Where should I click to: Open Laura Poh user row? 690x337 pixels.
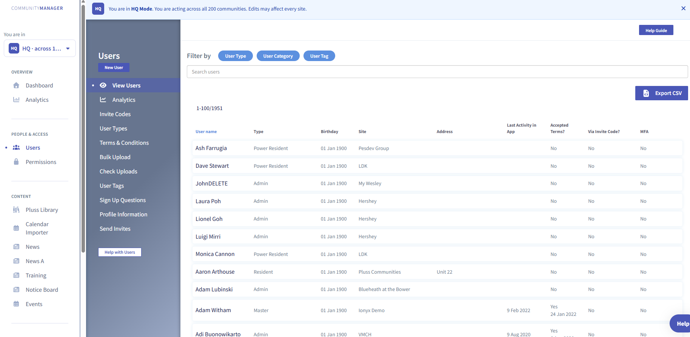pos(437,201)
